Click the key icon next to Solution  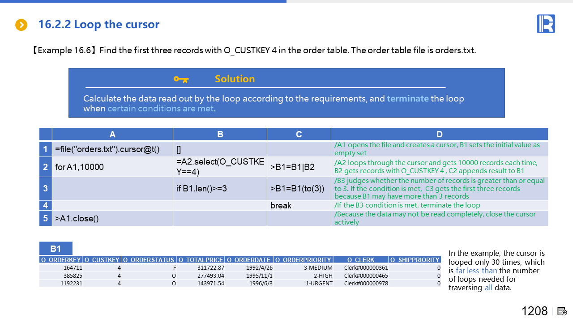(x=181, y=79)
